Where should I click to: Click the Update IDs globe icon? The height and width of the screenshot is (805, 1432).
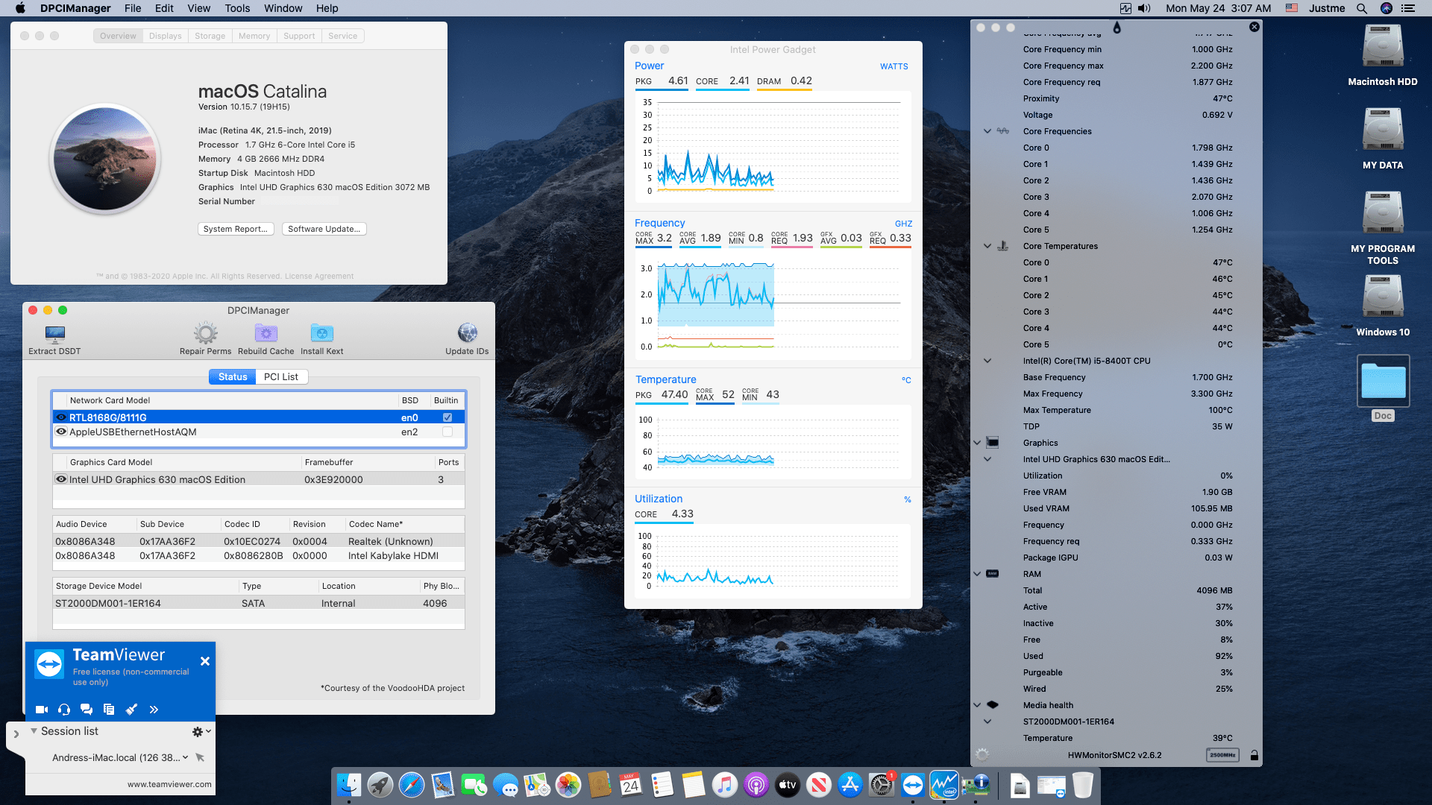[467, 332]
